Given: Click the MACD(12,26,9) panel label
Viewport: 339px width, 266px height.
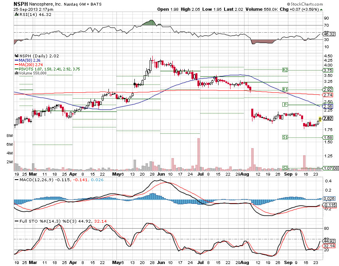Looking at the screenshot, I should pos(34,180).
